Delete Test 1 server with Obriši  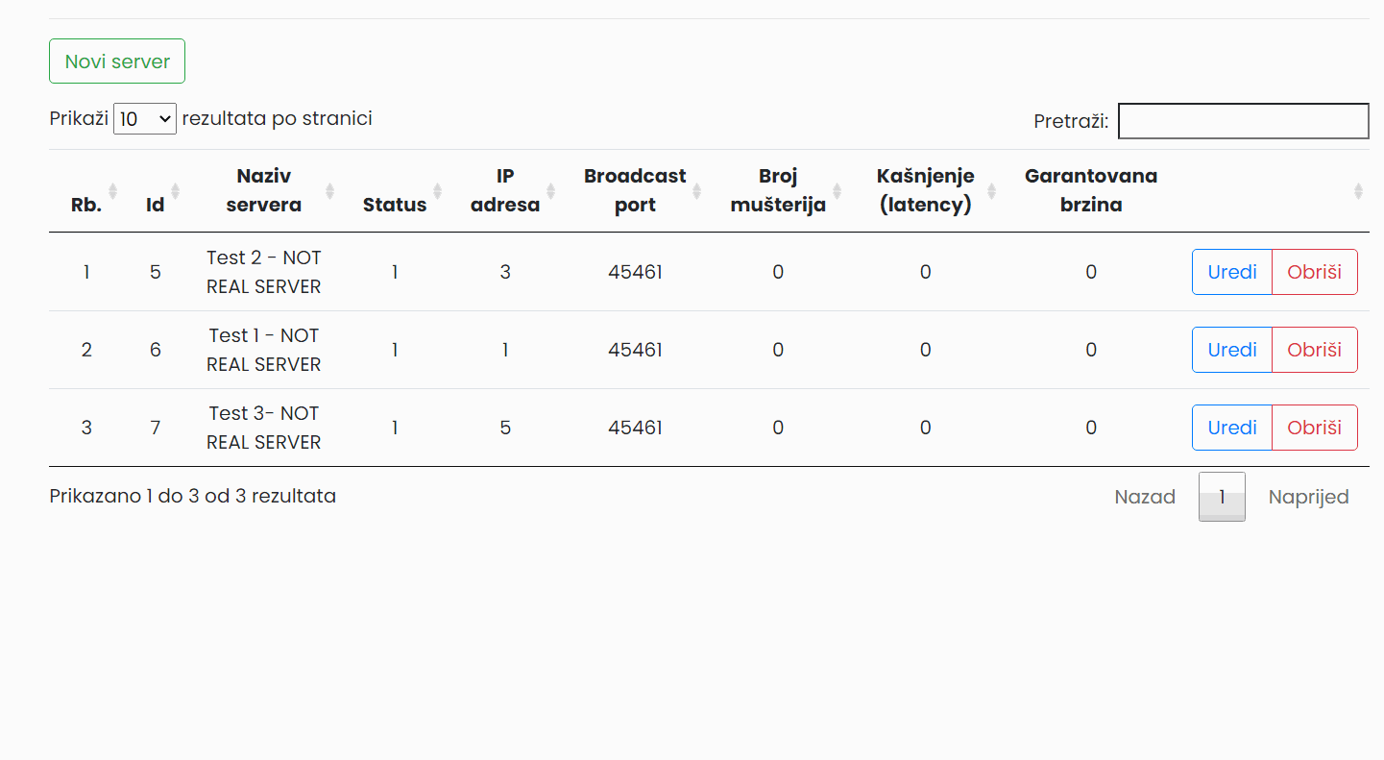(x=1315, y=350)
